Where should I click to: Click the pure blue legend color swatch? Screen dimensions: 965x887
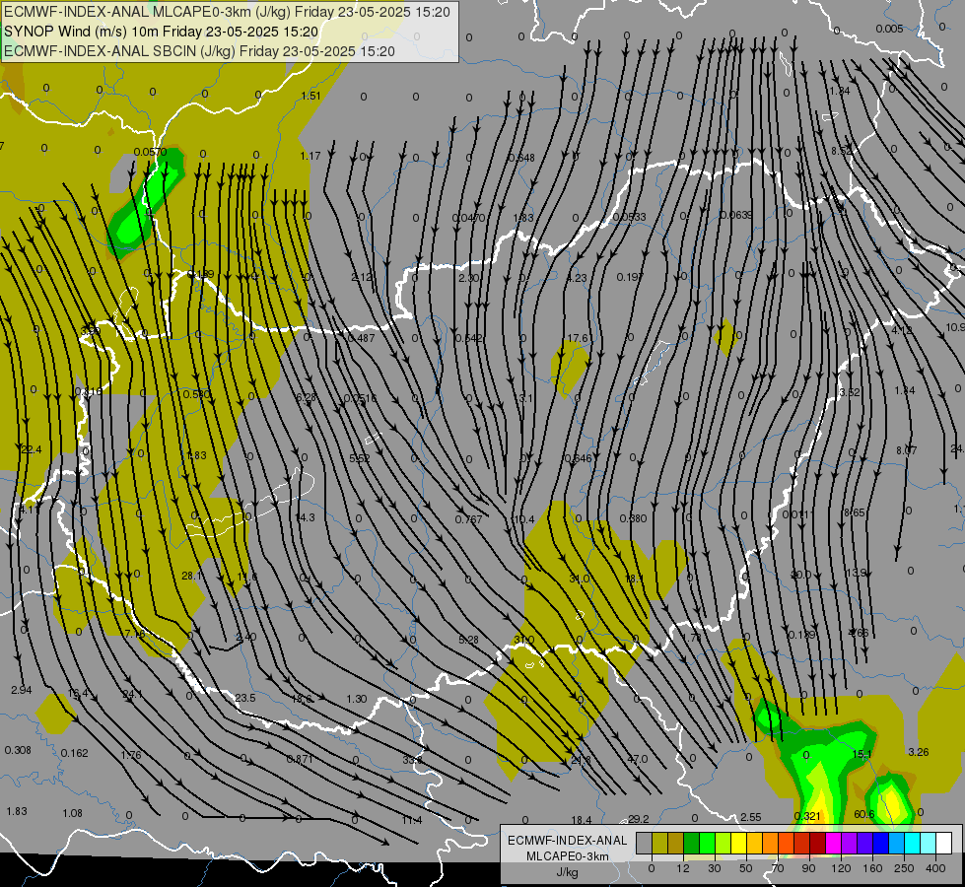click(880, 843)
